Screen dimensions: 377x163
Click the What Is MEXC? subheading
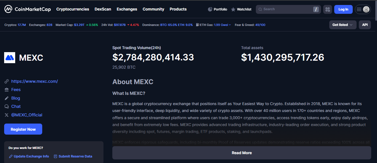click(129, 93)
